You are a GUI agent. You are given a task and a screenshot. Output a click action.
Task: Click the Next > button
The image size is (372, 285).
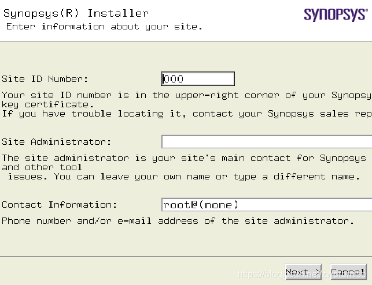coord(303,272)
